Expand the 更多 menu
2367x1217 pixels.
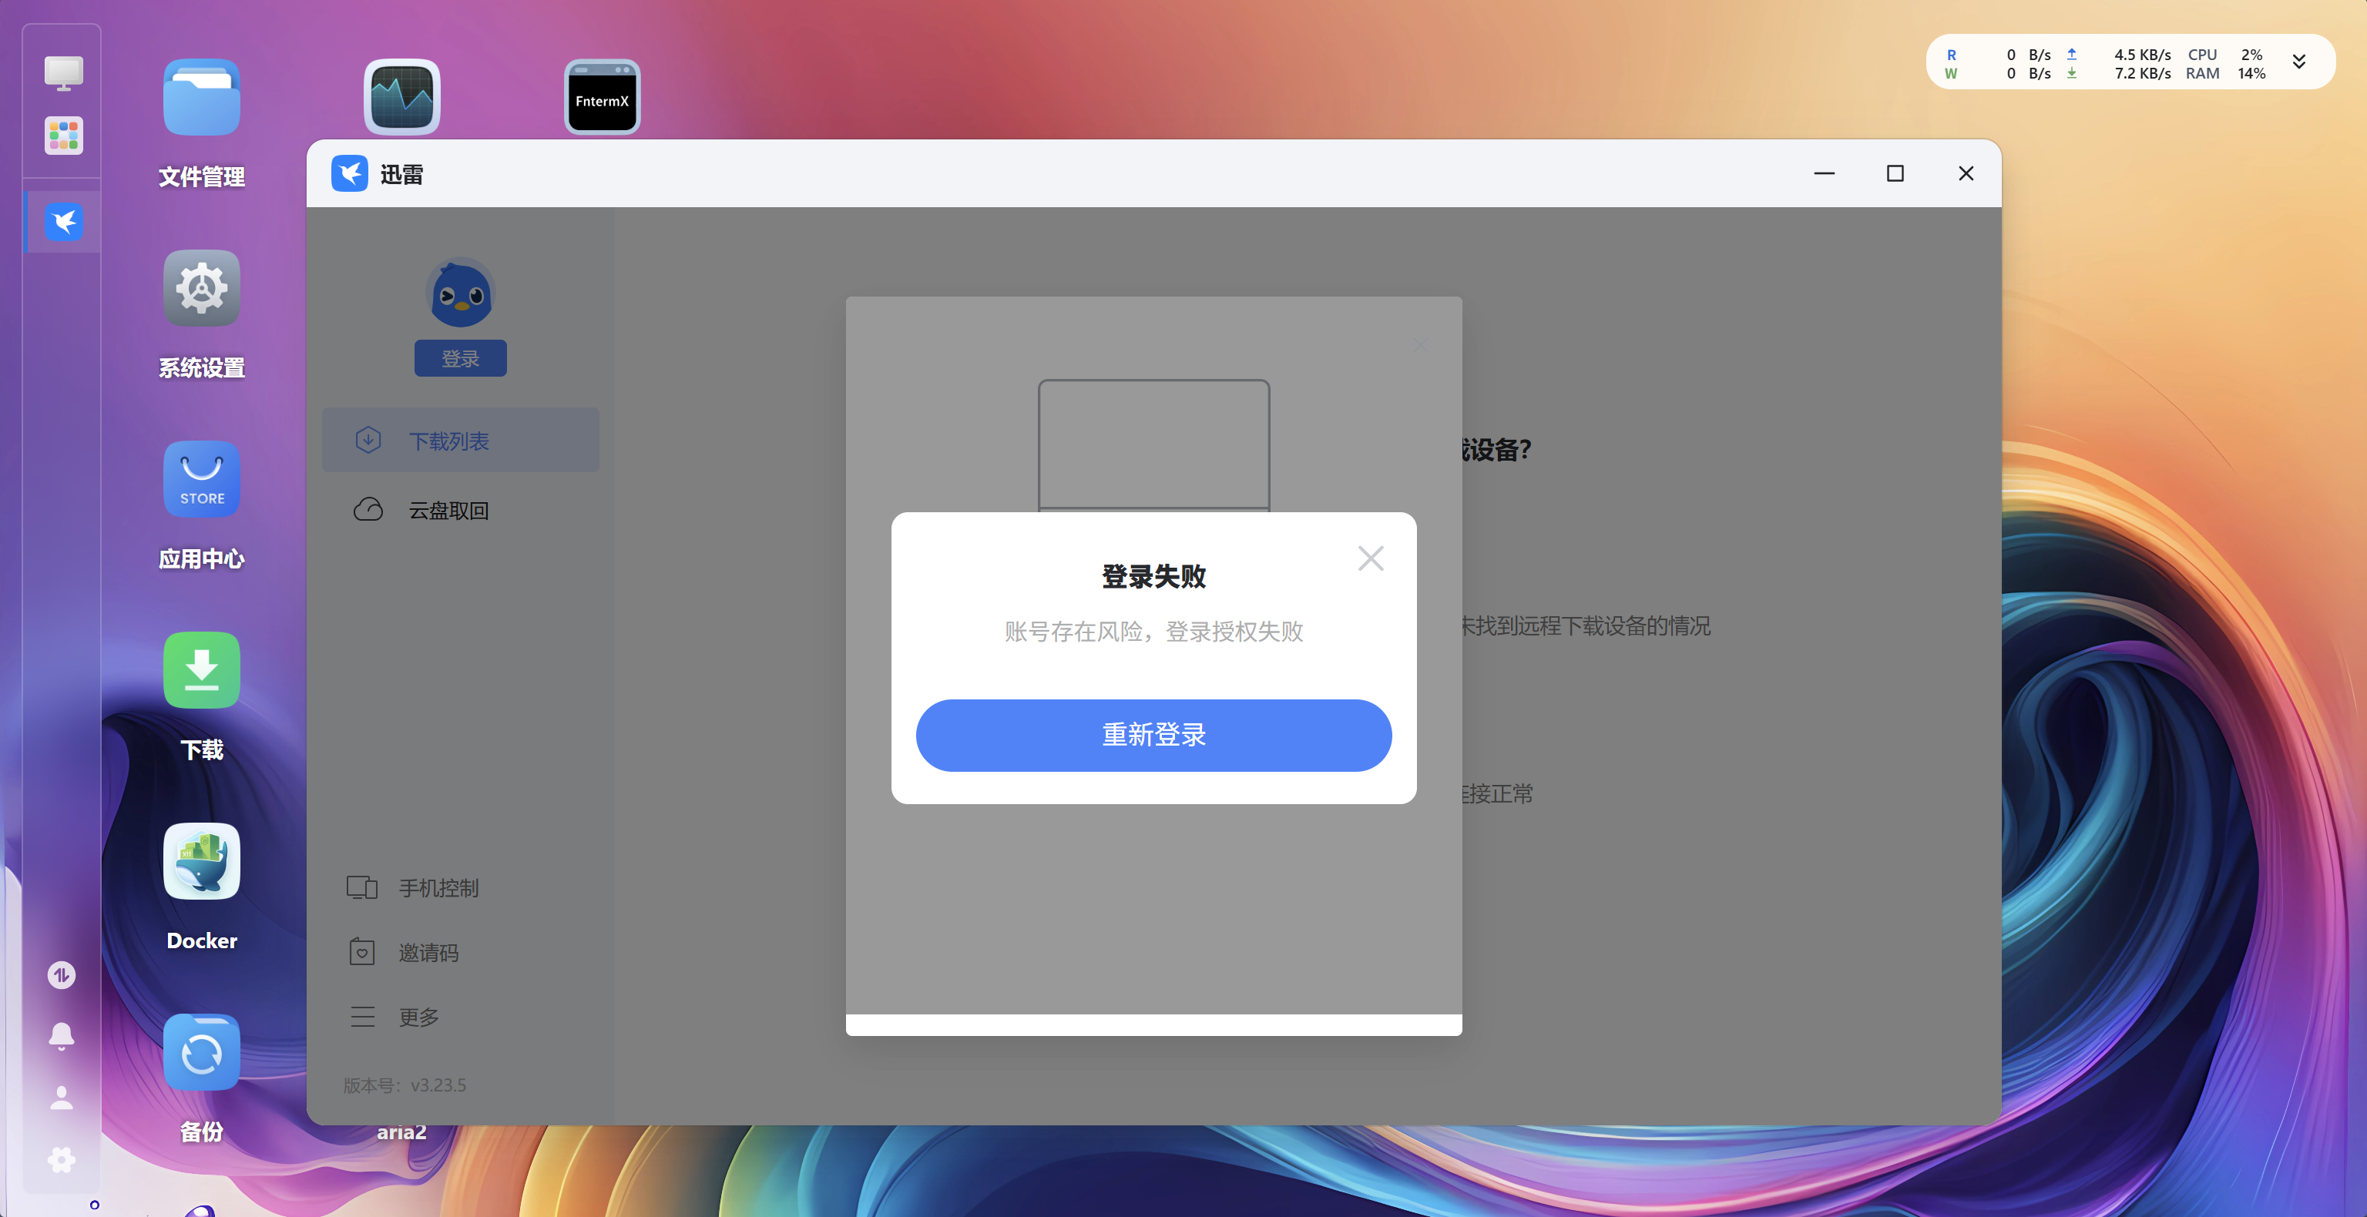pos(418,1017)
